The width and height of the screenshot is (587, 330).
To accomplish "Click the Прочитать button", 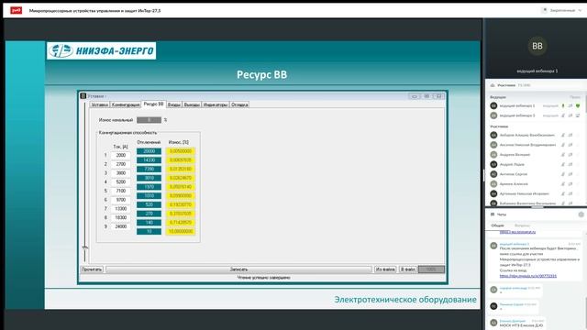I will 92,269.
